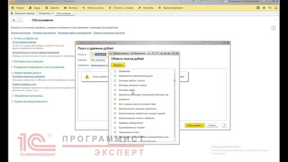Open the Журнал регистрации link

tap(21, 33)
